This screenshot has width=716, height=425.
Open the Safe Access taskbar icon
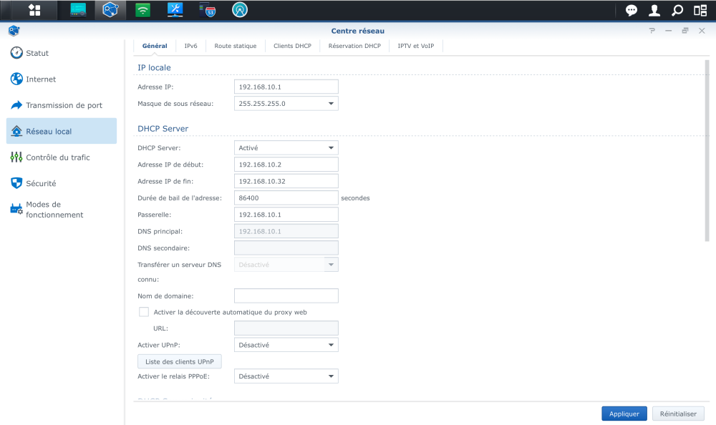point(241,10)
